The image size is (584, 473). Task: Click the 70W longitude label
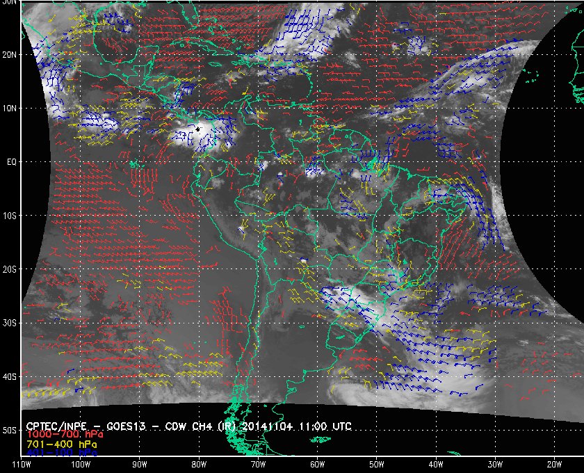[x=258, y=465]
